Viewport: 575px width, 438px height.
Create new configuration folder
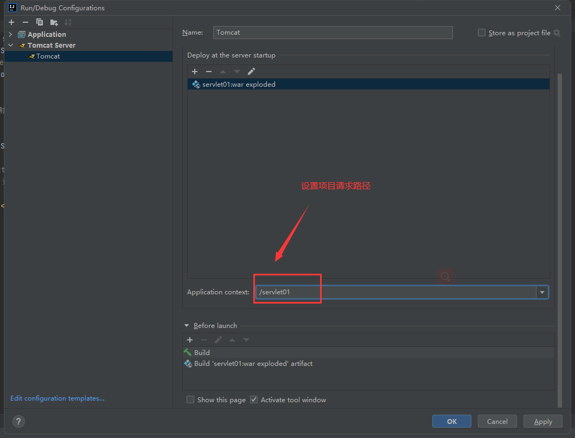pos(54,22)
